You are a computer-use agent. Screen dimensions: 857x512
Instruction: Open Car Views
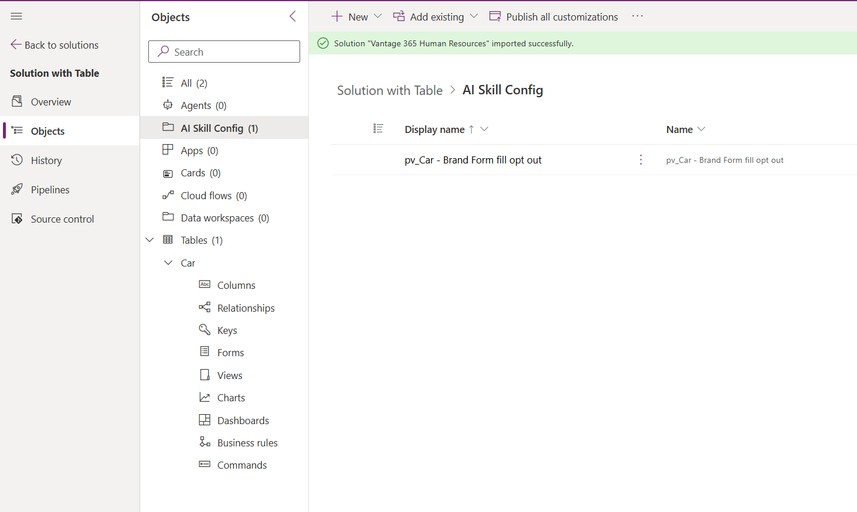(230, 376)
